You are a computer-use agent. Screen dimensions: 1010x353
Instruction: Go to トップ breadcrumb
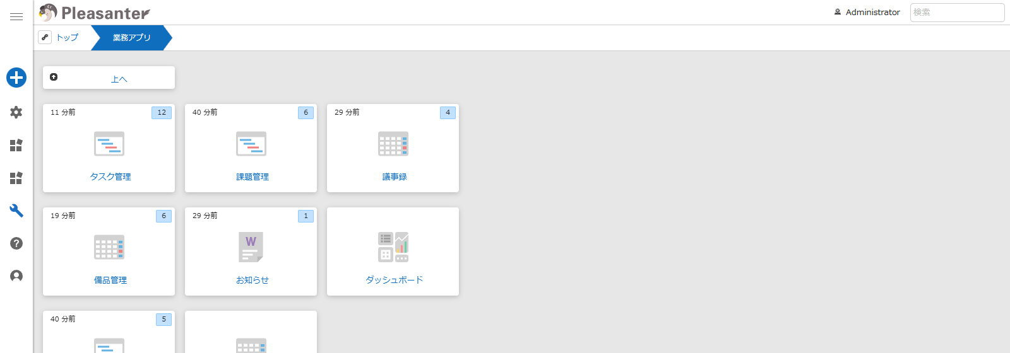68,38
